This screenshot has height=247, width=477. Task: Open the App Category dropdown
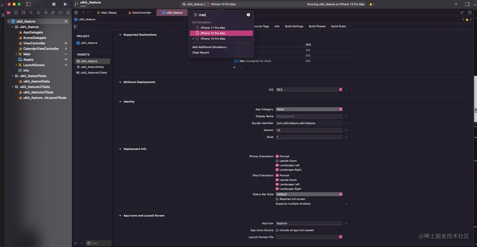pos(309,109)
